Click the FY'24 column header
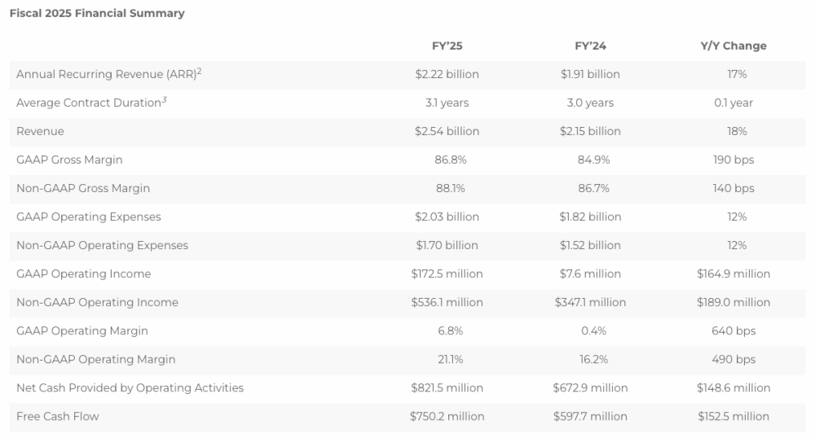 point(590,46)
